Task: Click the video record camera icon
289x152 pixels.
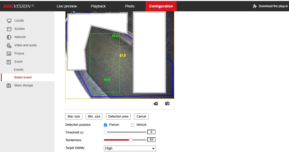Action: [156, 104]
